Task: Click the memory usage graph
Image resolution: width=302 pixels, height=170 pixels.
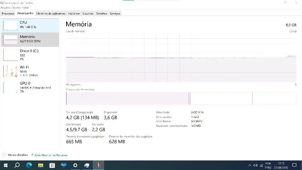Action: [181, 58]
